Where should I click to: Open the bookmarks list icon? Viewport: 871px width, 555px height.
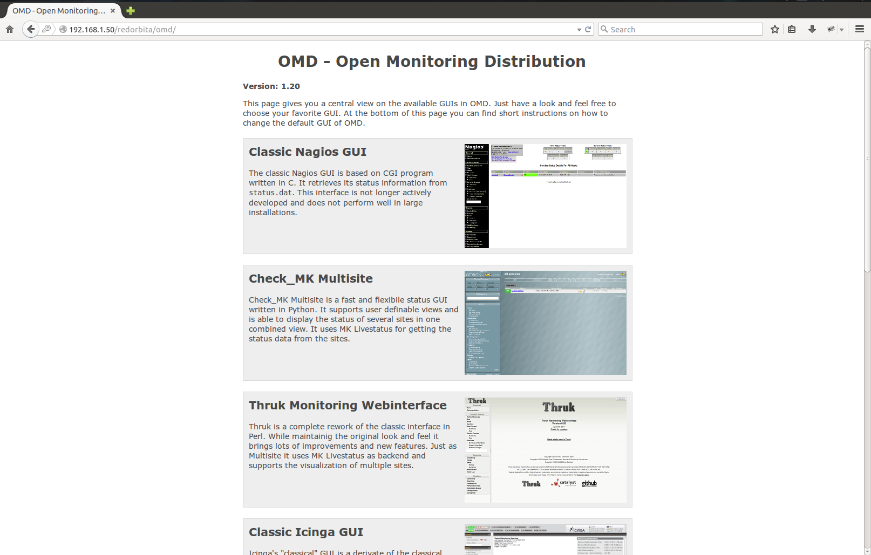click(792, 29)
